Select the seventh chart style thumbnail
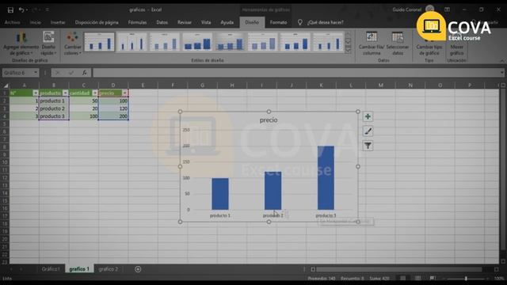This screenshot has height=285, width=507. point(295,42)
